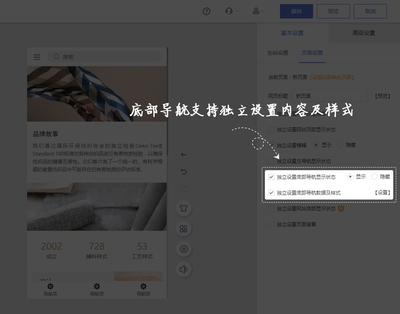Open the 全站设置 sub-tab

point(278,53)
